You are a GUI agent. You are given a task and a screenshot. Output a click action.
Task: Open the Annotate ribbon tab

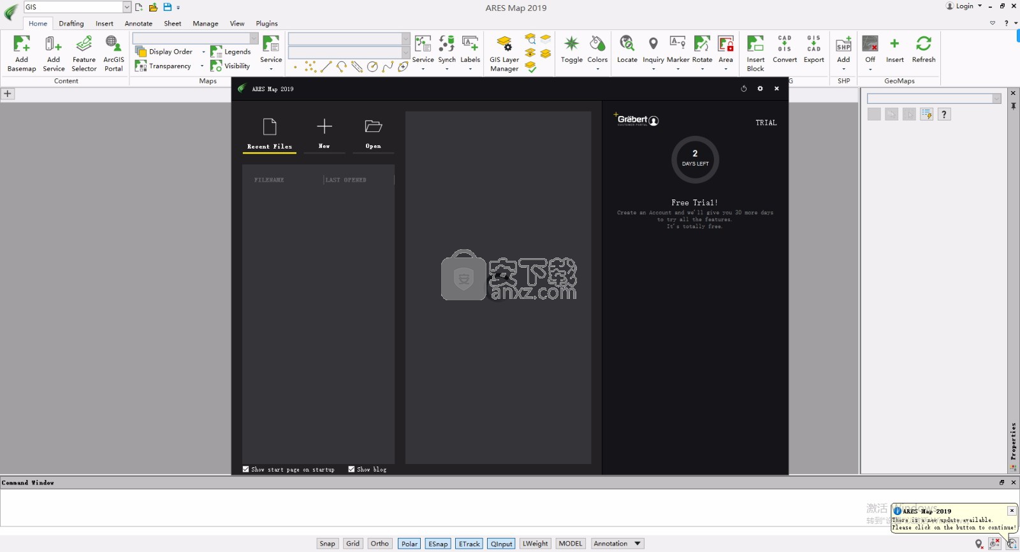coord(138,24)
